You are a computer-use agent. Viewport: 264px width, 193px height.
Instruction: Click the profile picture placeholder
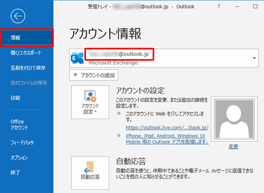234,119
